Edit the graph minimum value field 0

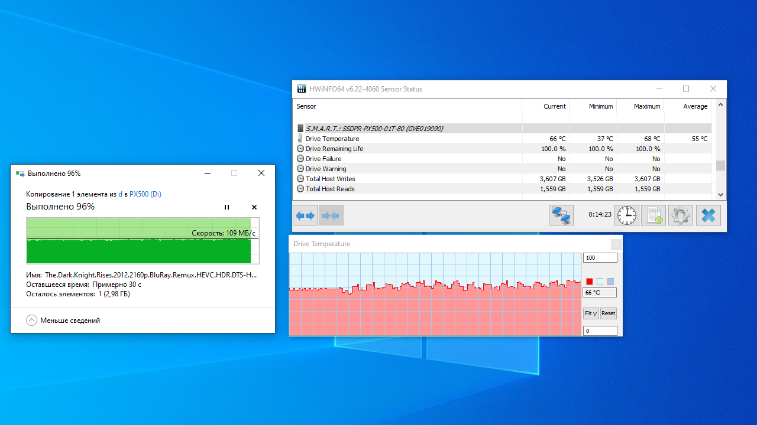coord(600,331)
